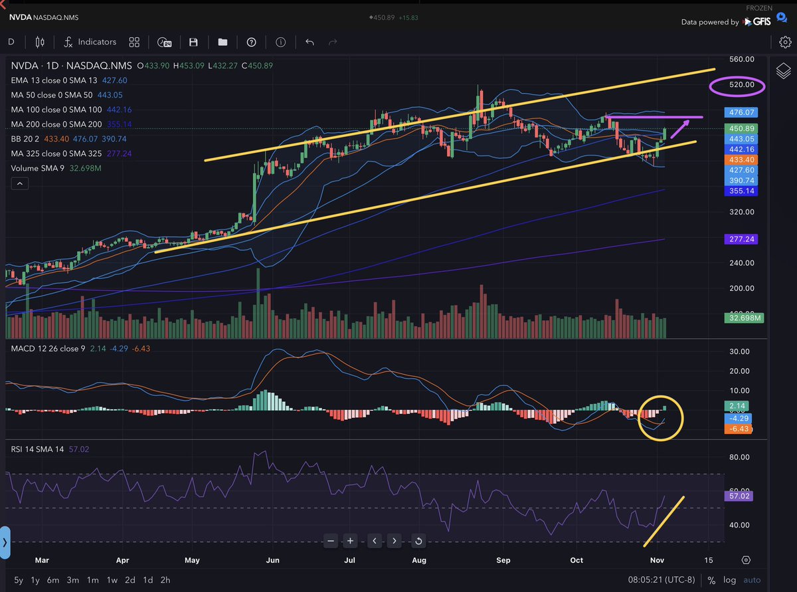Select the 1w time range
797x592 pixels.
pos(111,579)
